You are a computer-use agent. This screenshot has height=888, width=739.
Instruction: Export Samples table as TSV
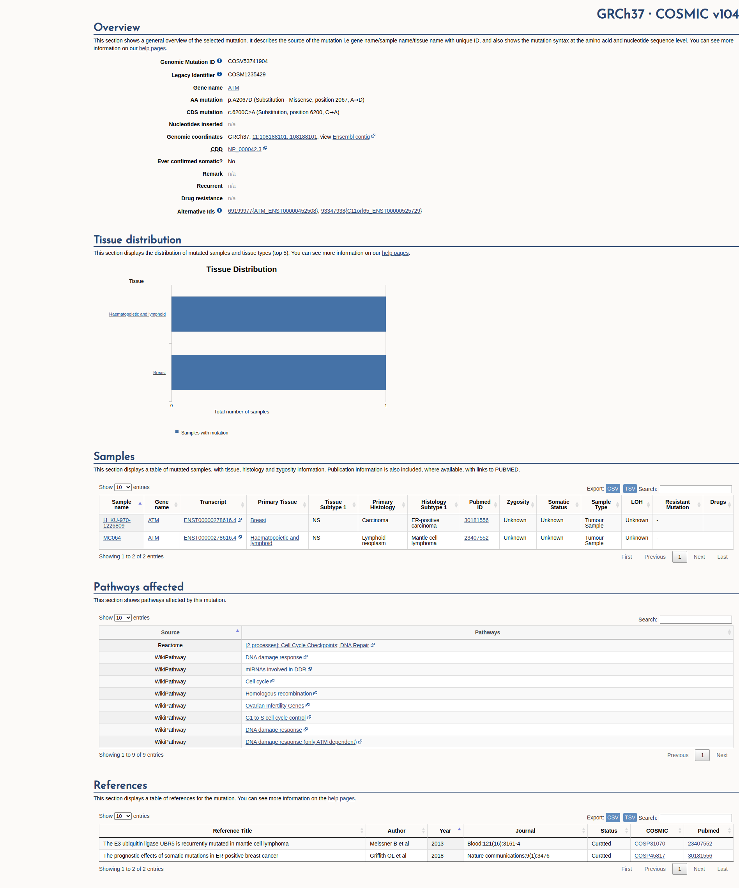click(x=630, y=488)
